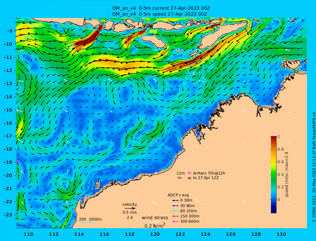Viewport: 316px width, 241px height.
Task: Click the red 150-300m ADCP arrow symbol
Action: coord(175,216)
